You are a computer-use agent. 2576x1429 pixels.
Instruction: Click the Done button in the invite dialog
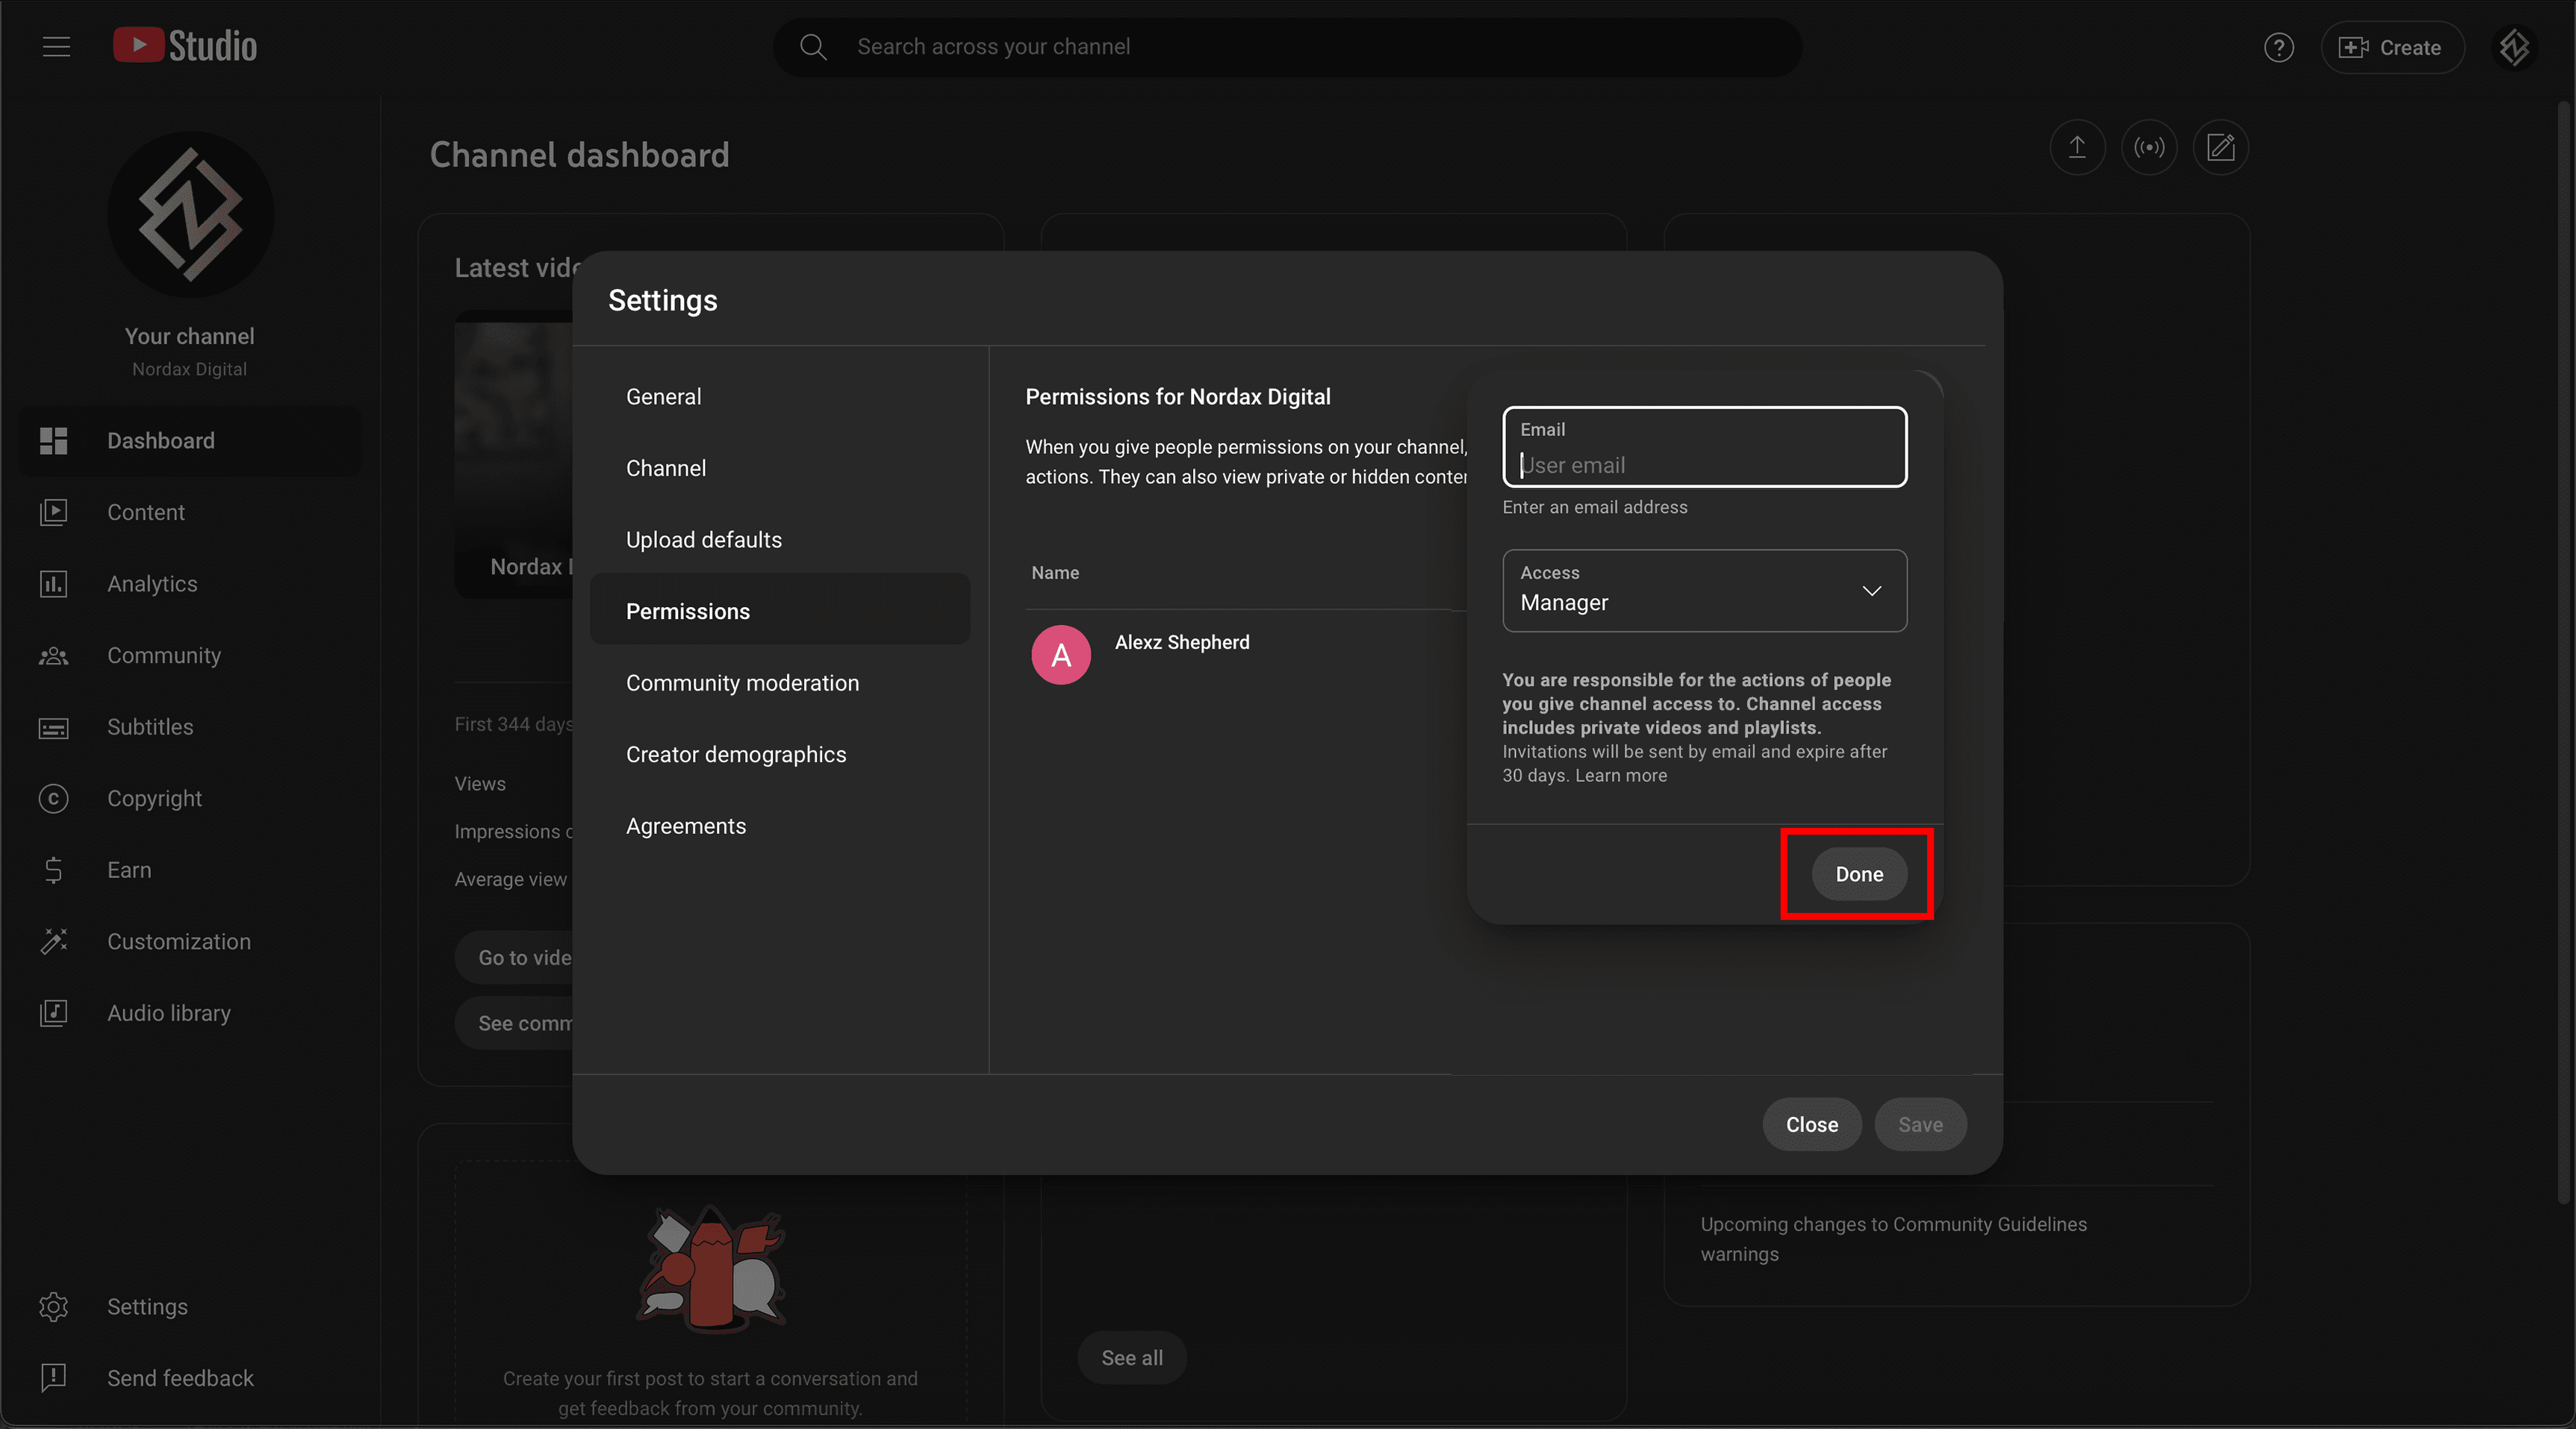point(1857,873)
